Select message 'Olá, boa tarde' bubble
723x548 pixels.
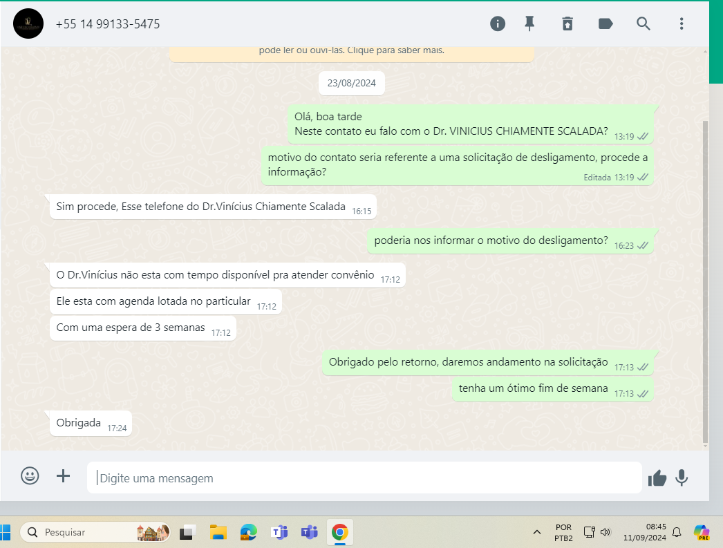click(x=471, y=124)
